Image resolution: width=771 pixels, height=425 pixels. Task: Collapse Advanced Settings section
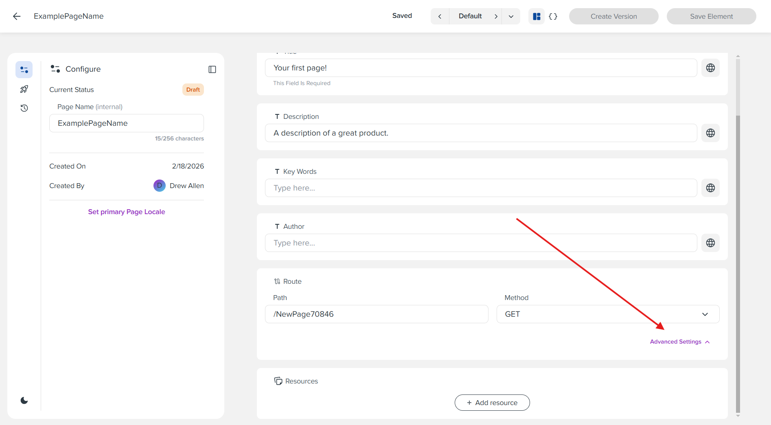pyautogui.click(x=679, y=342)
